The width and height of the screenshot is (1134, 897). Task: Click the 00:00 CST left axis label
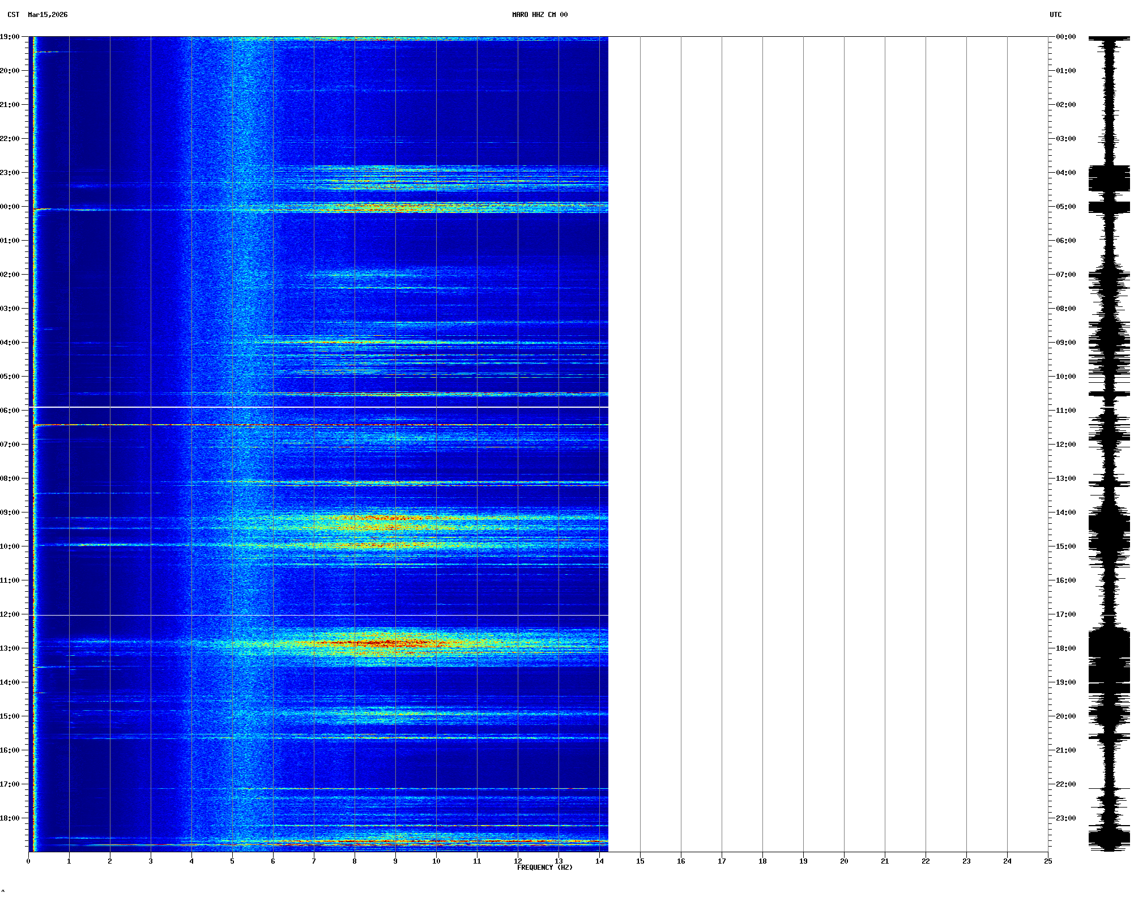tap(10, 207)
